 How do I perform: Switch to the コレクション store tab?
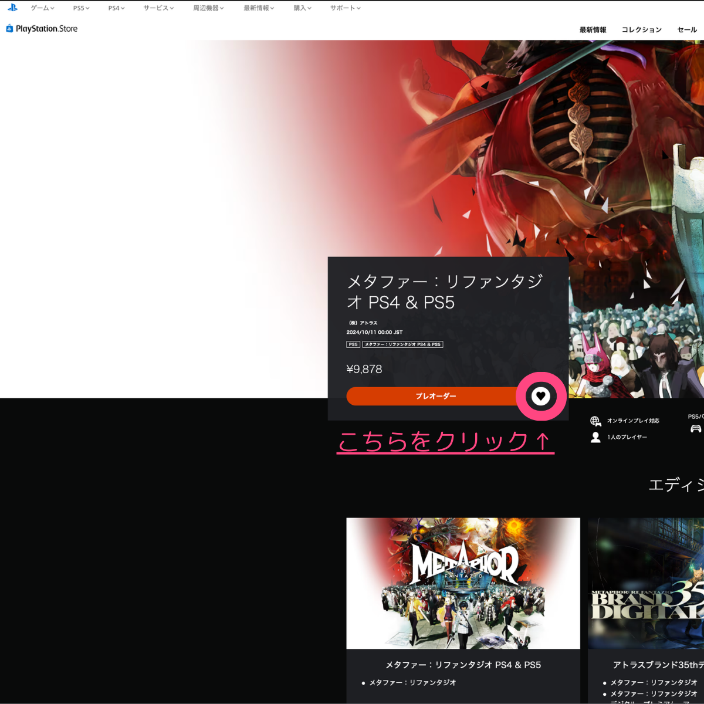[x=641, y=29]
